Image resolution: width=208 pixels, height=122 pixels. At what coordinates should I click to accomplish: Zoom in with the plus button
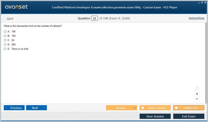(x=197, y=94)
